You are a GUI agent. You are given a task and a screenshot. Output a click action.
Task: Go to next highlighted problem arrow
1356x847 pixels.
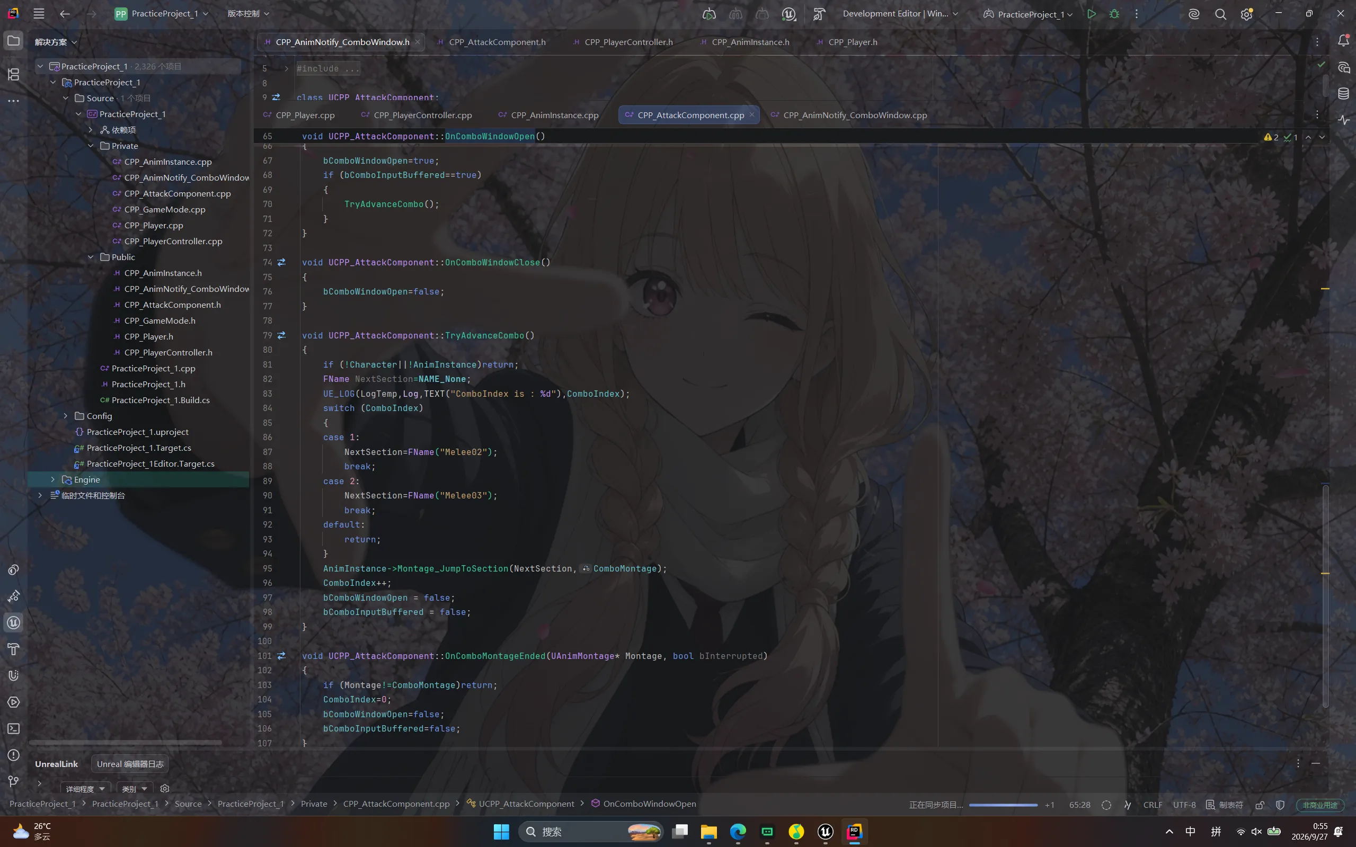1322,137
